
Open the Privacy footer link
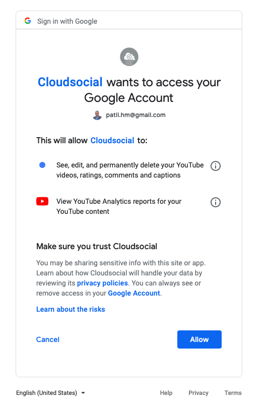pos(198,392)
